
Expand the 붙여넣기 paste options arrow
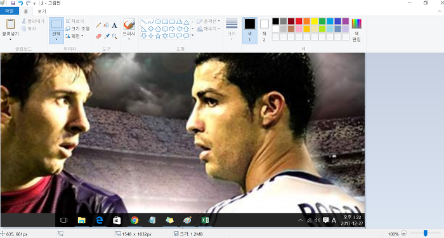point(11,39)
